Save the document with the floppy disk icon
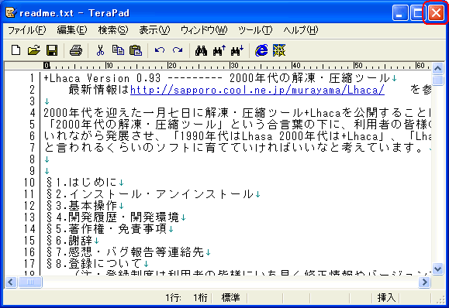The width and height of the screenshot is (449, 308). pos(52,50)
